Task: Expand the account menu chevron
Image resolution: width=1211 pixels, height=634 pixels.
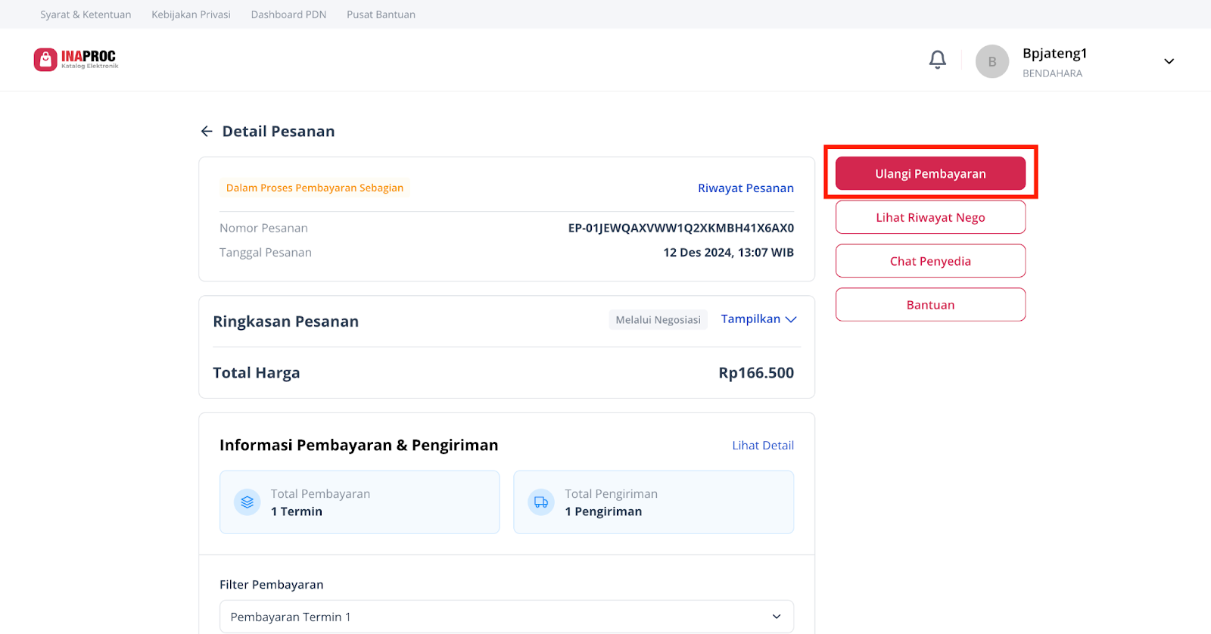Action: click(1169, 61)
